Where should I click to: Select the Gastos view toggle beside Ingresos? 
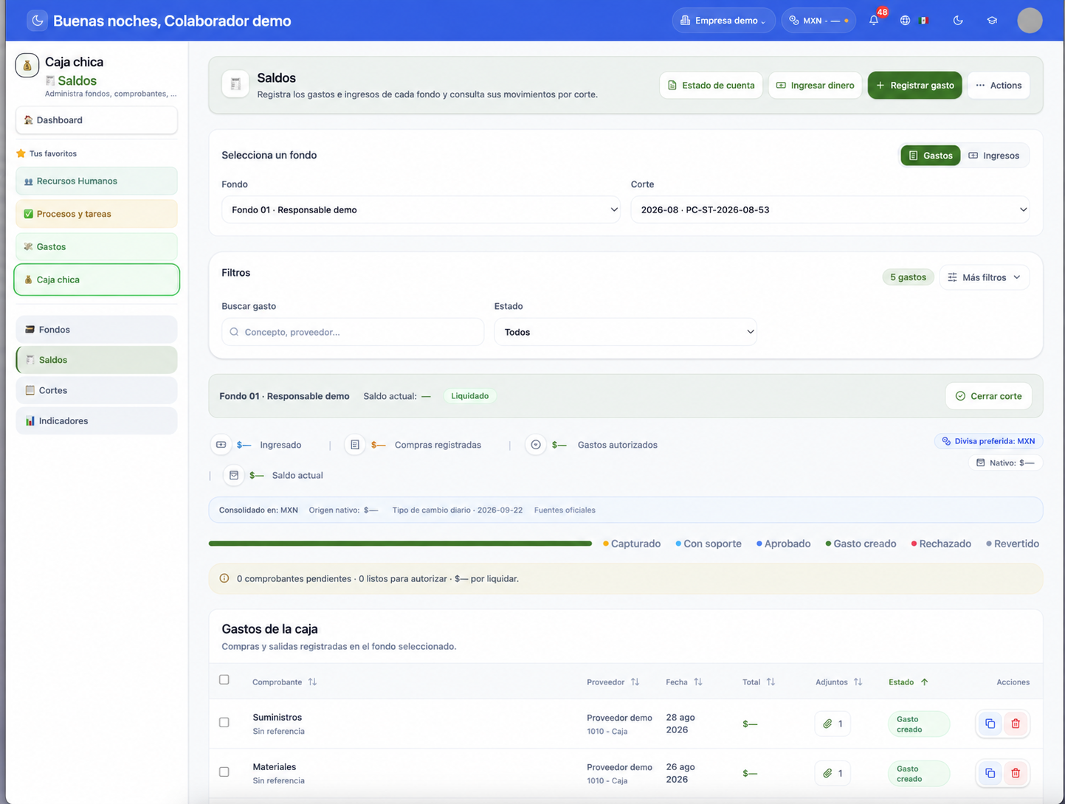point(930,156)
